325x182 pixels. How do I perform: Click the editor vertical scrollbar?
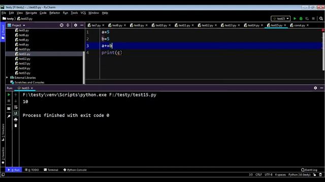tap(323, 52)
